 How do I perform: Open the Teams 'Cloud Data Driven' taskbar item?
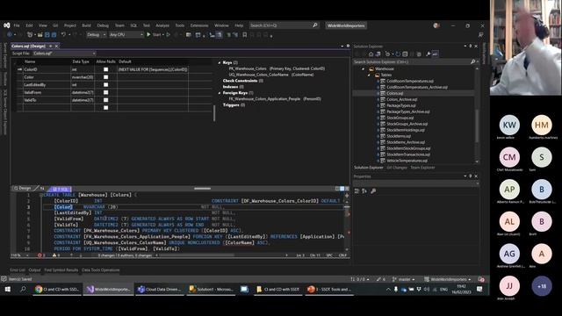(160, 289)
